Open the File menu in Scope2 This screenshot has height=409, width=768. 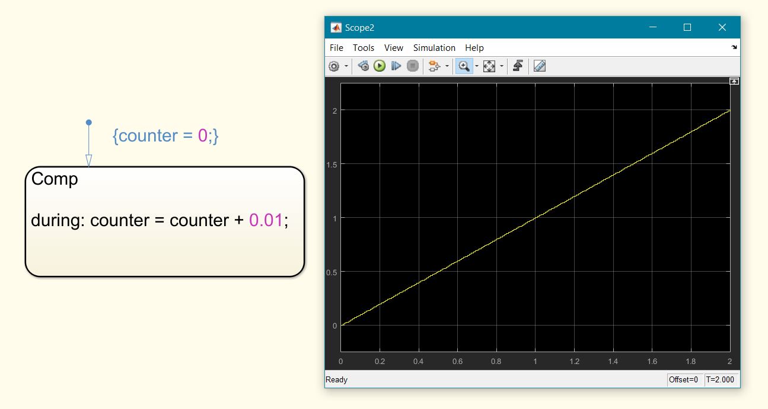click(336, 48)
